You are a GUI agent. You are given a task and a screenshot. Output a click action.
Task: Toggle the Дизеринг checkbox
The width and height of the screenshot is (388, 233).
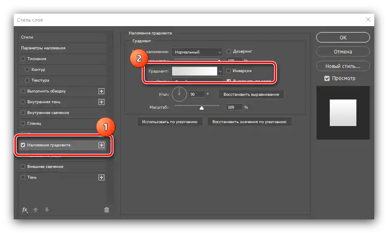229,51
